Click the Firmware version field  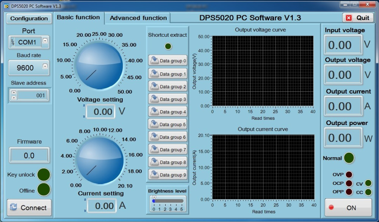(29, 155)
